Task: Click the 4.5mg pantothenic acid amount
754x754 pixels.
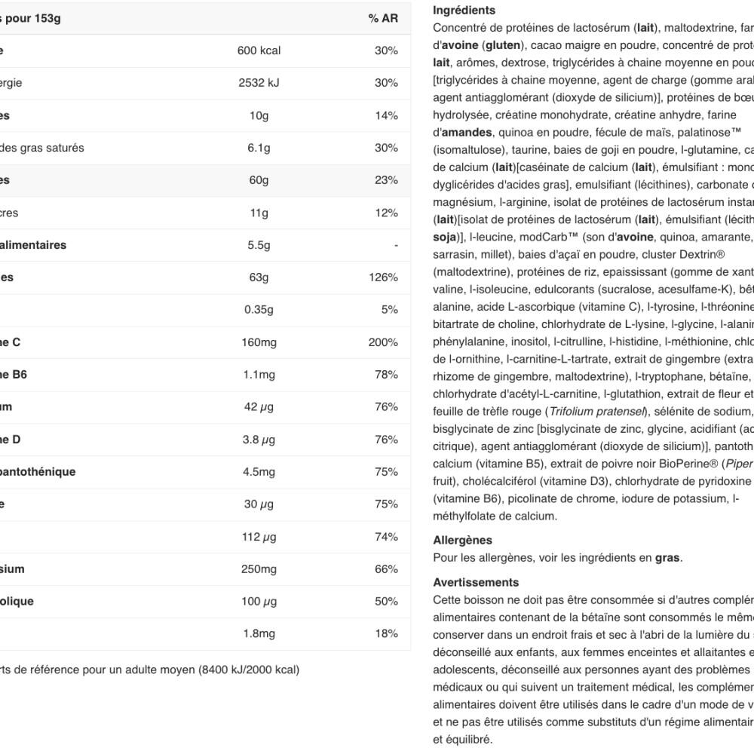Action: pyautogui.click(x=259, y=472)
